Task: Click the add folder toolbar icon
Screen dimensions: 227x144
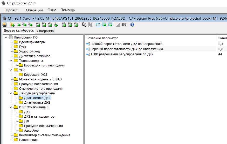Action: point(12,25)
